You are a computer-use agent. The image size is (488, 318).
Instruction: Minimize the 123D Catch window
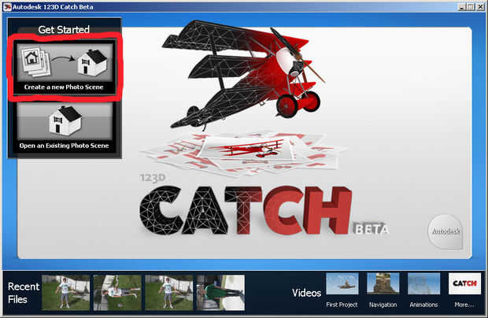(x=462, y=7)
